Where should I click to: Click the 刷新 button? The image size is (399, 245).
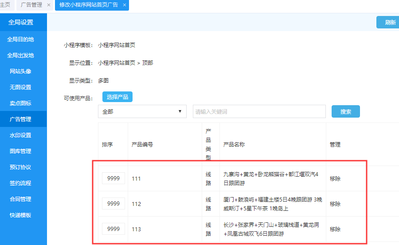coord(389,23)
